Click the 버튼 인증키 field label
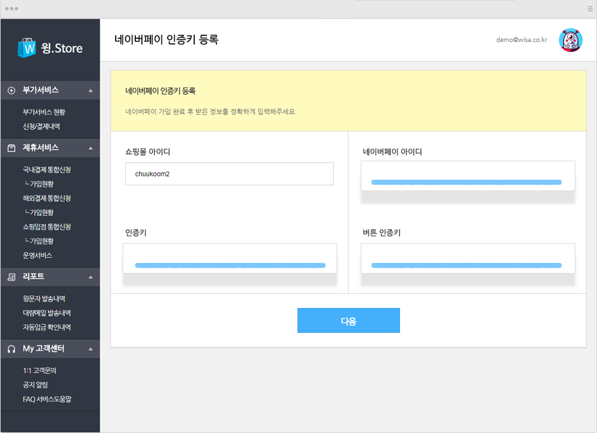Screen dimensions: 597x433 click(382, 233)
